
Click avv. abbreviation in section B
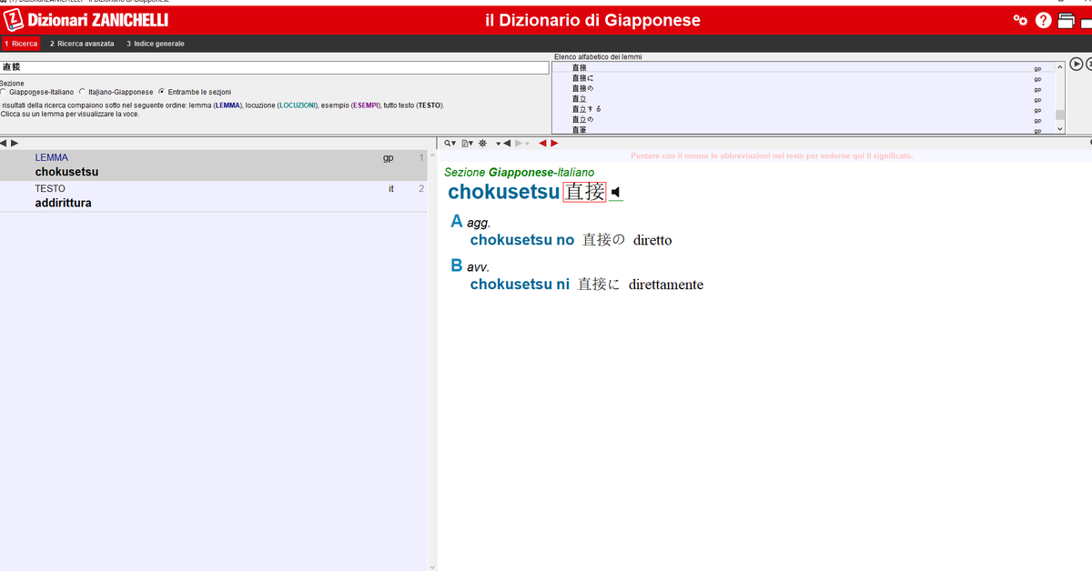click(478, 267)
